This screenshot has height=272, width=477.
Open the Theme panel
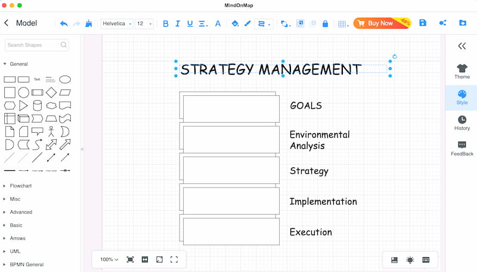(x=461, y=71)
